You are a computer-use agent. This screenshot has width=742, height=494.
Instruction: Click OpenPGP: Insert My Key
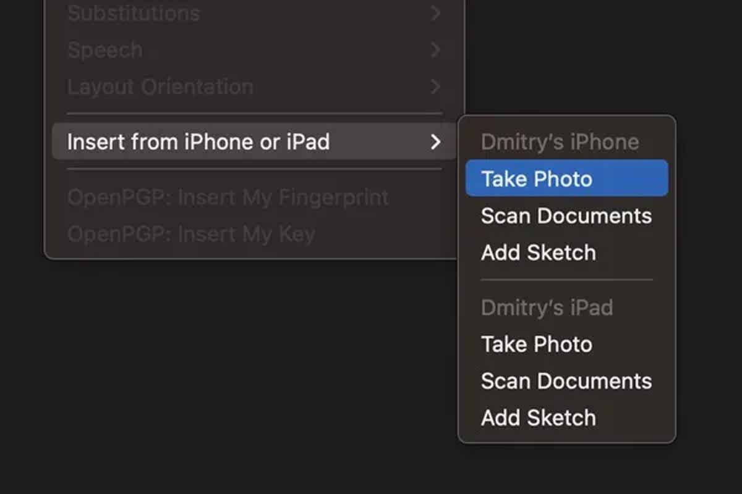point(190,234)
